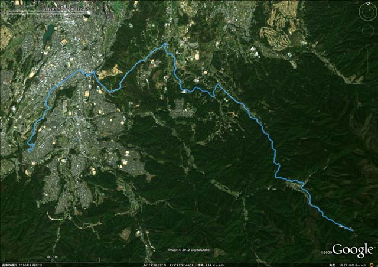Pan down with the Move joystick bottom arrow
Image resolution: width=378 pixels, height=267 pixels.
pyautogui.click(x=368, y=35)
